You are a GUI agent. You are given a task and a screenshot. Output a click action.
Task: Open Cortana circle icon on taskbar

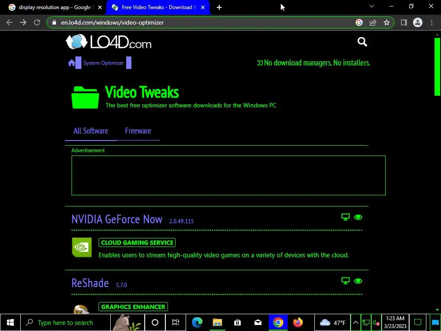(155, 322)
